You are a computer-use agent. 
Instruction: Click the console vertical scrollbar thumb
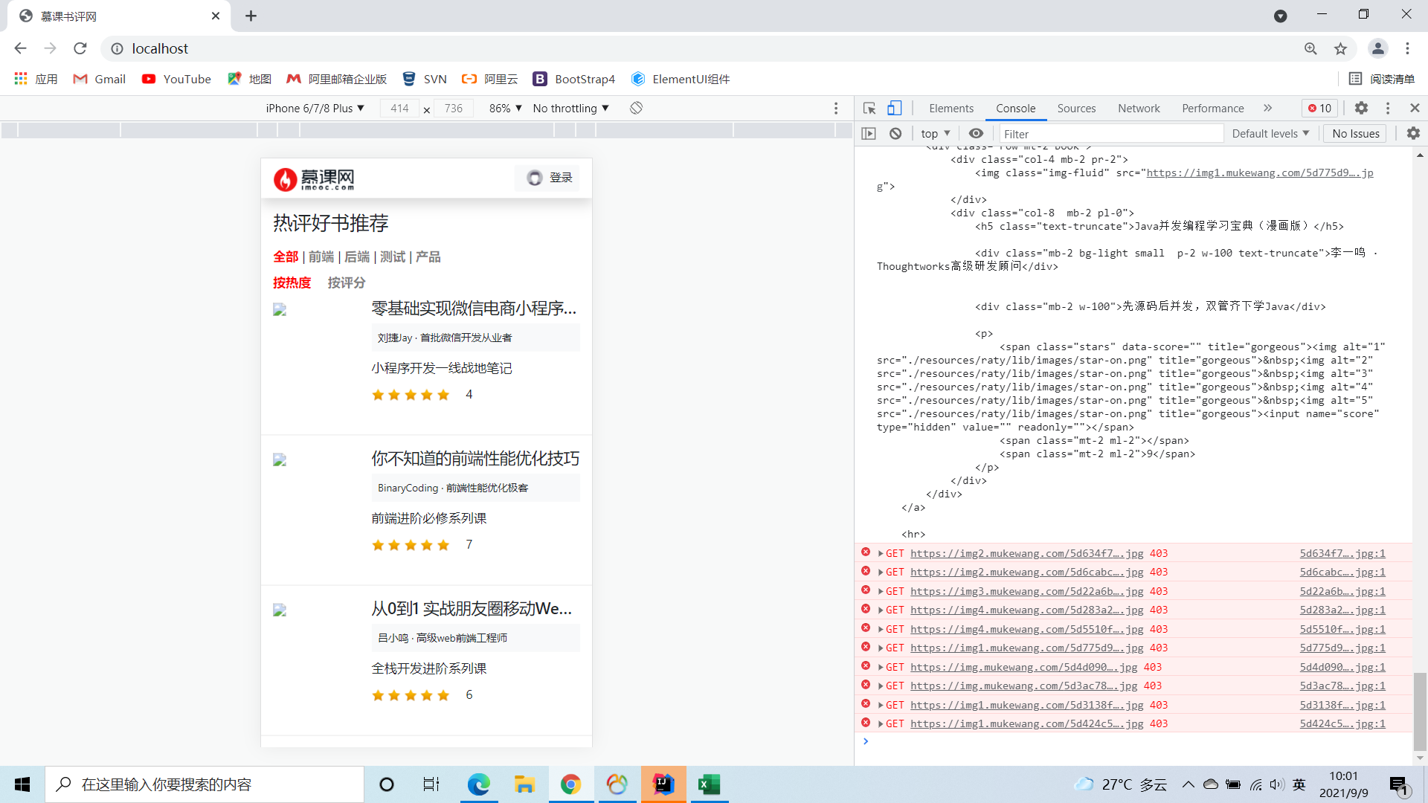(x=1420, y=712)
